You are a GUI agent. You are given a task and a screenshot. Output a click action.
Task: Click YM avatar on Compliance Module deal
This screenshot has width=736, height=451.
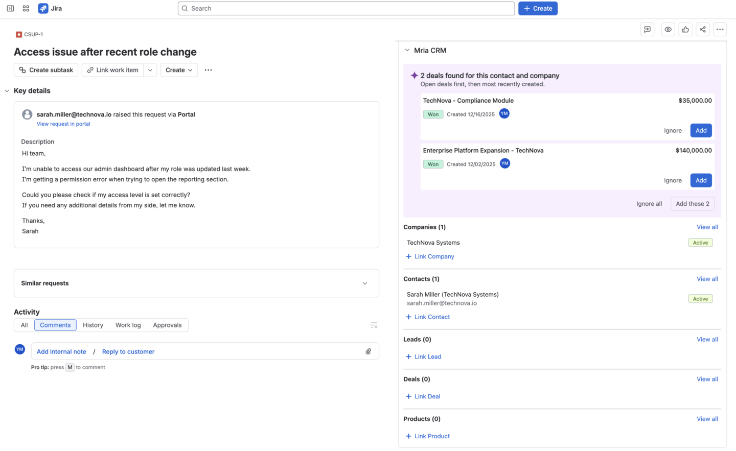[x=504, y=113]
